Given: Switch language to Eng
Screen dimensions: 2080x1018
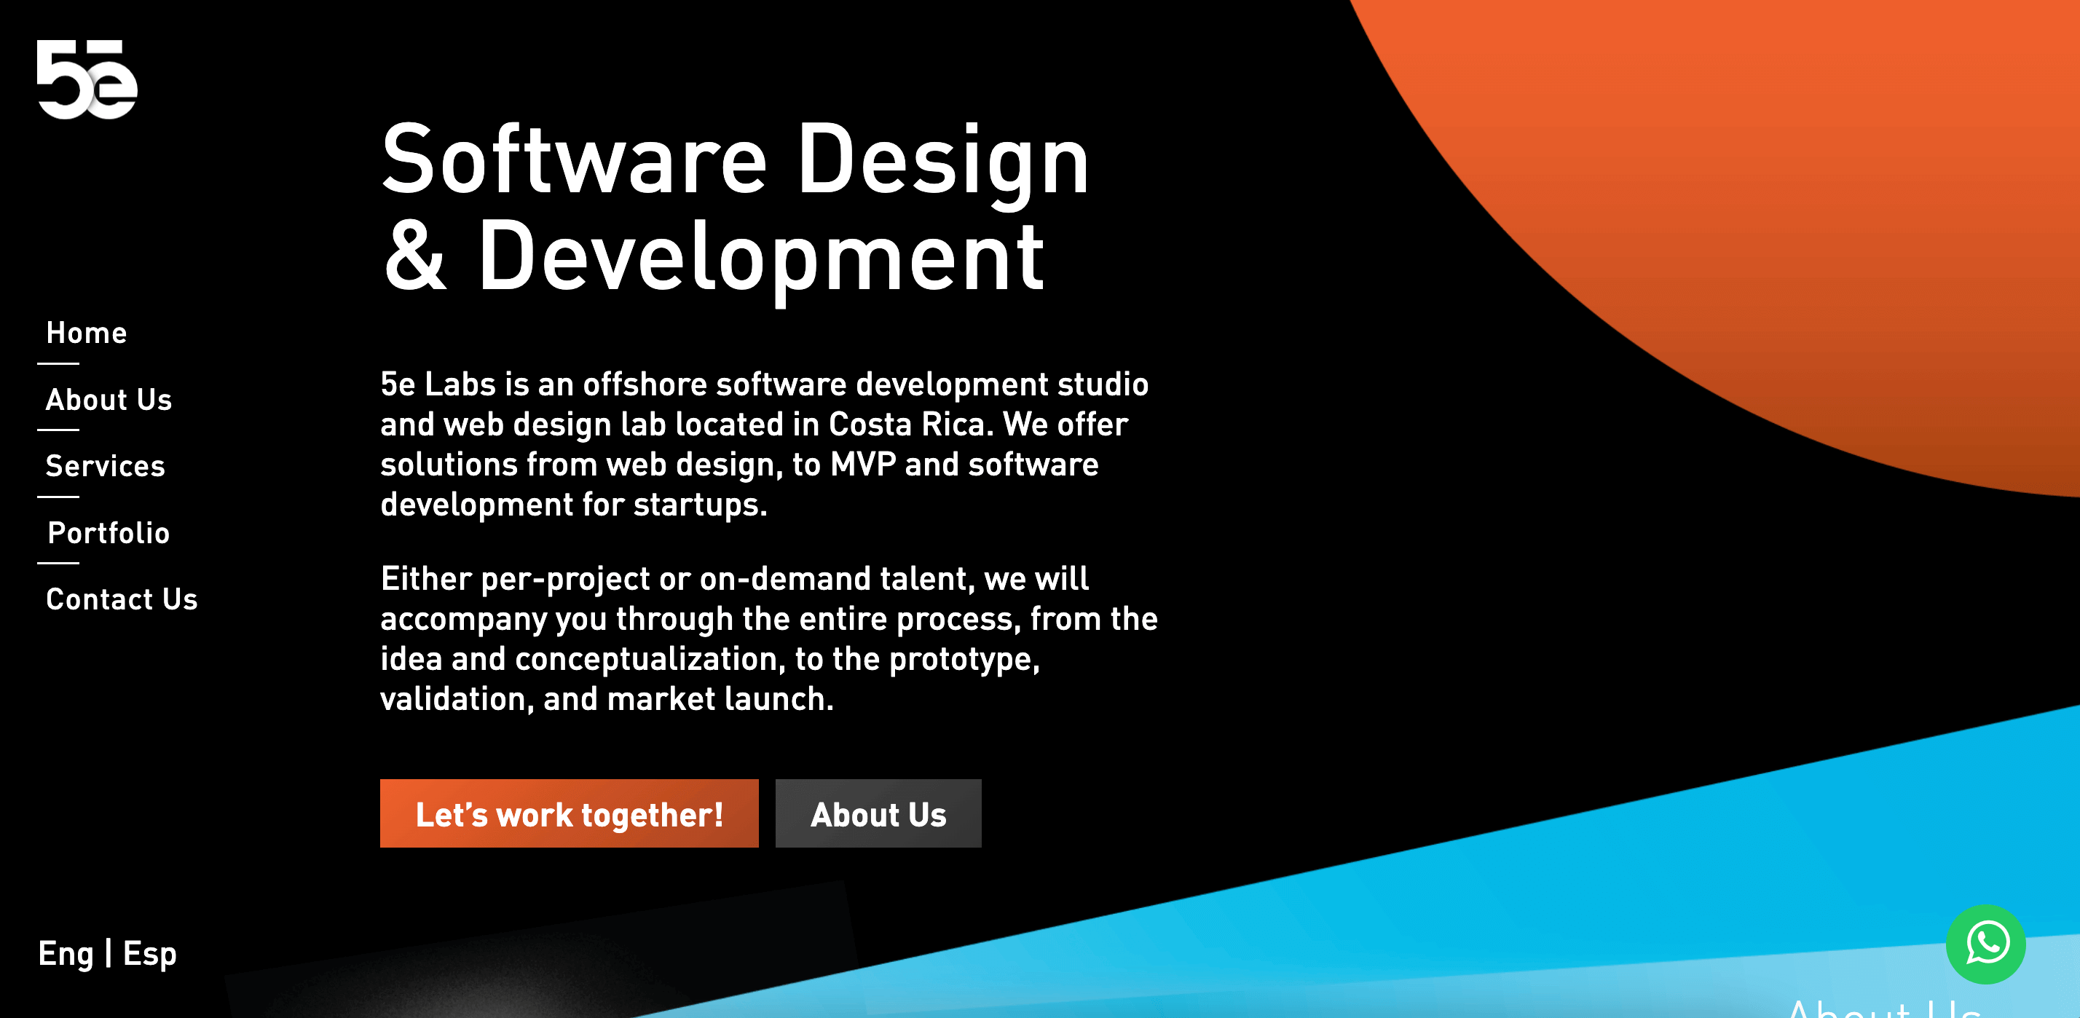Looking at the screenshot, I should point(66,953).
